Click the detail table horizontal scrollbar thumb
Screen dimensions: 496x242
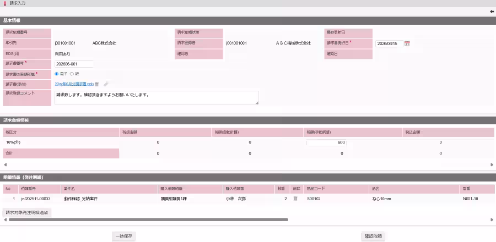click(x=148, y=219)
